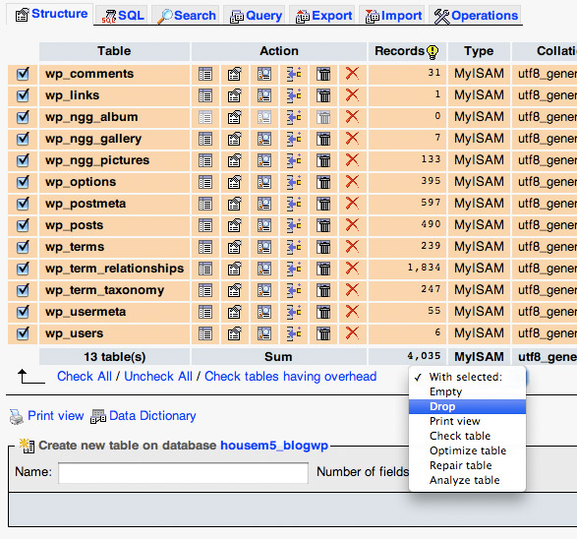Insert a row into wp_ngg_album

(x=294, y=117)
